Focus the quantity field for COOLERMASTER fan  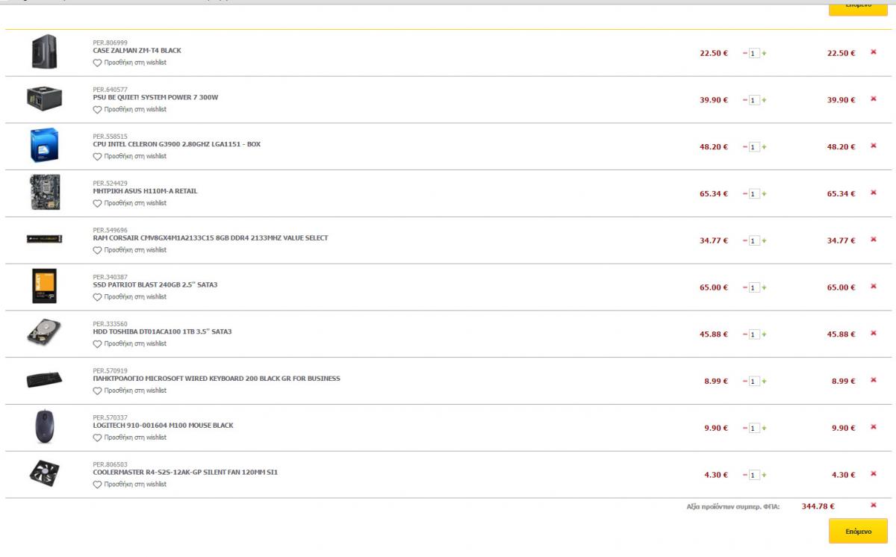754,475
